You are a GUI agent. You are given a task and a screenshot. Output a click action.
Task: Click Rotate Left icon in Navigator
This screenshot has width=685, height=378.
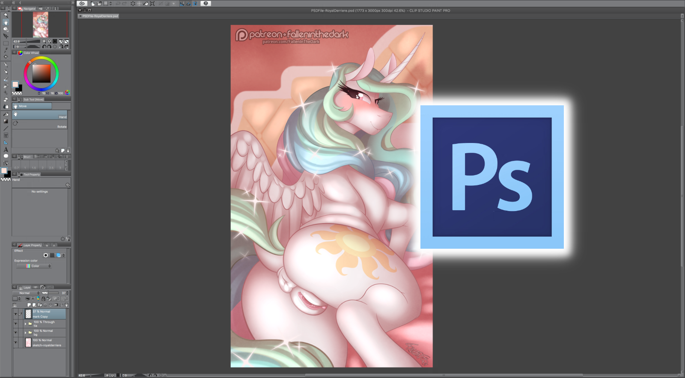[44, 47]
